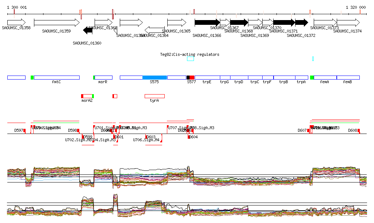Click the trpE segment box
The width and height of the screenshot is (374, 223).
coord(207,77)
